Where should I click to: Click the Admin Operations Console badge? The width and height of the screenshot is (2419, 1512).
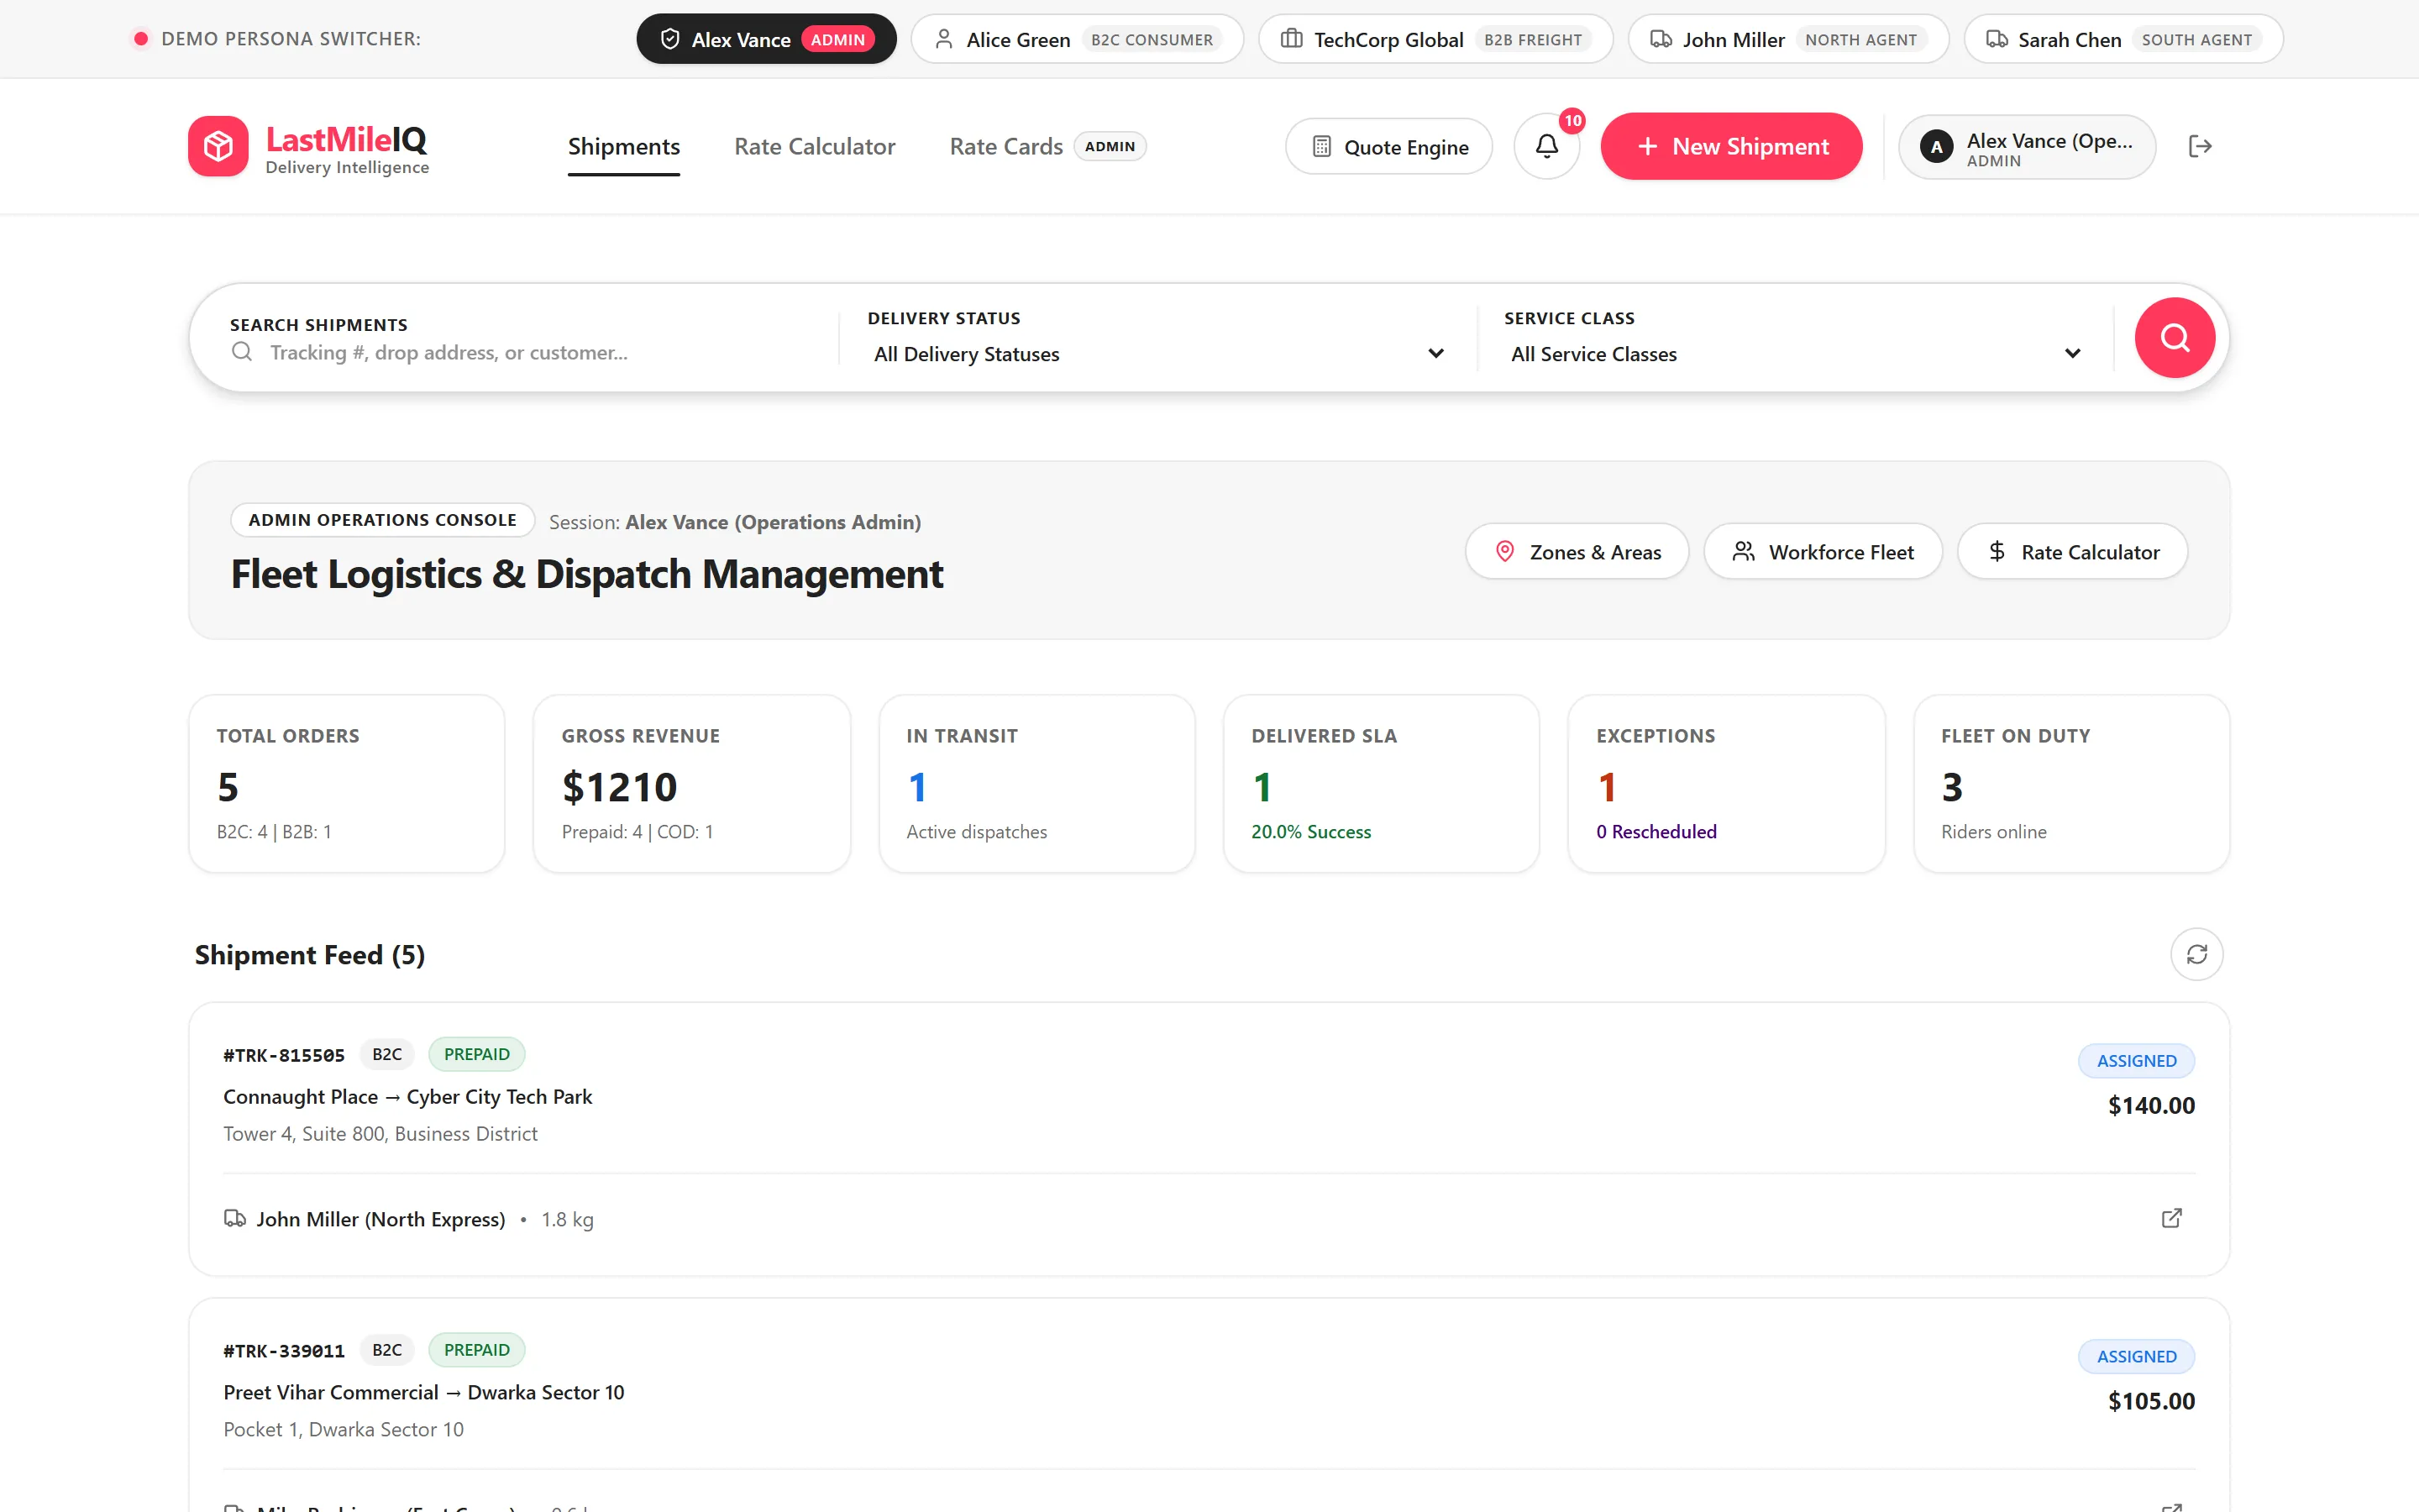pos(382,520)
